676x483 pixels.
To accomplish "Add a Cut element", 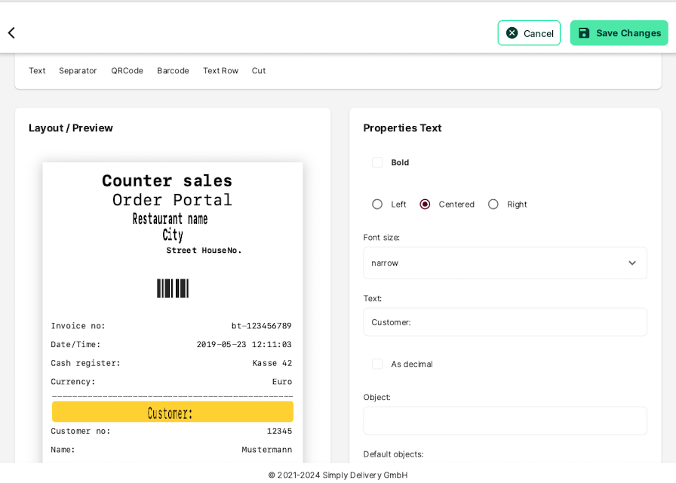I will coord(259,71).
